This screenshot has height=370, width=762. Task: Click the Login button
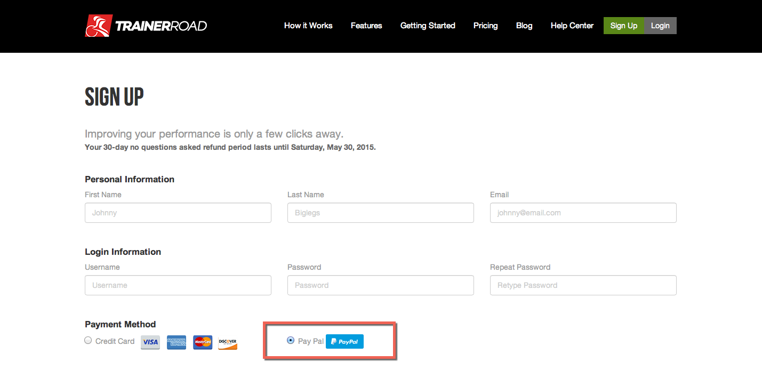660,26
